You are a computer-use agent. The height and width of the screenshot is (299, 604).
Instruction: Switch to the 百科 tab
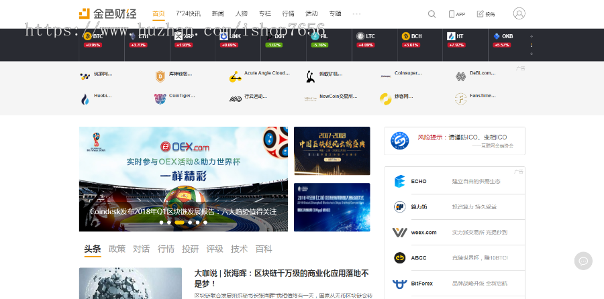[x=264, y=249]
